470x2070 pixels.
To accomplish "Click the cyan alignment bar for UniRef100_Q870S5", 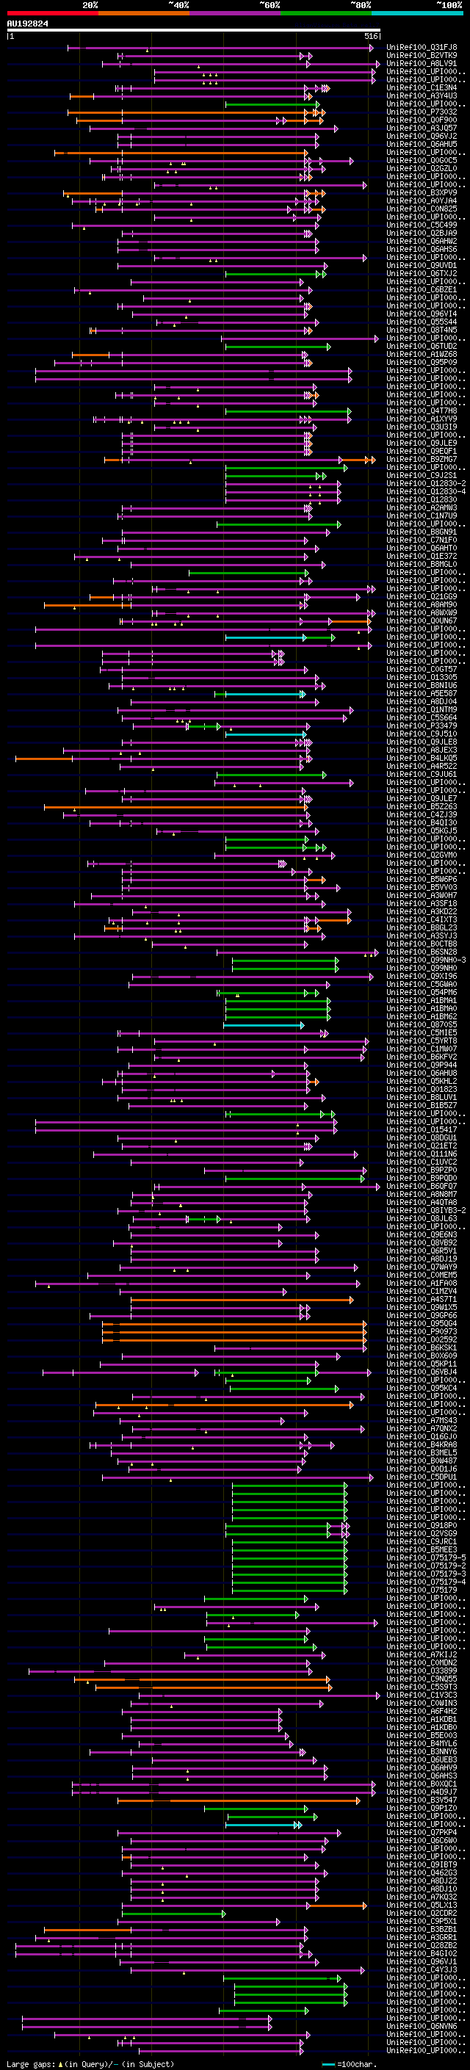I will (x=264, y=1024).
